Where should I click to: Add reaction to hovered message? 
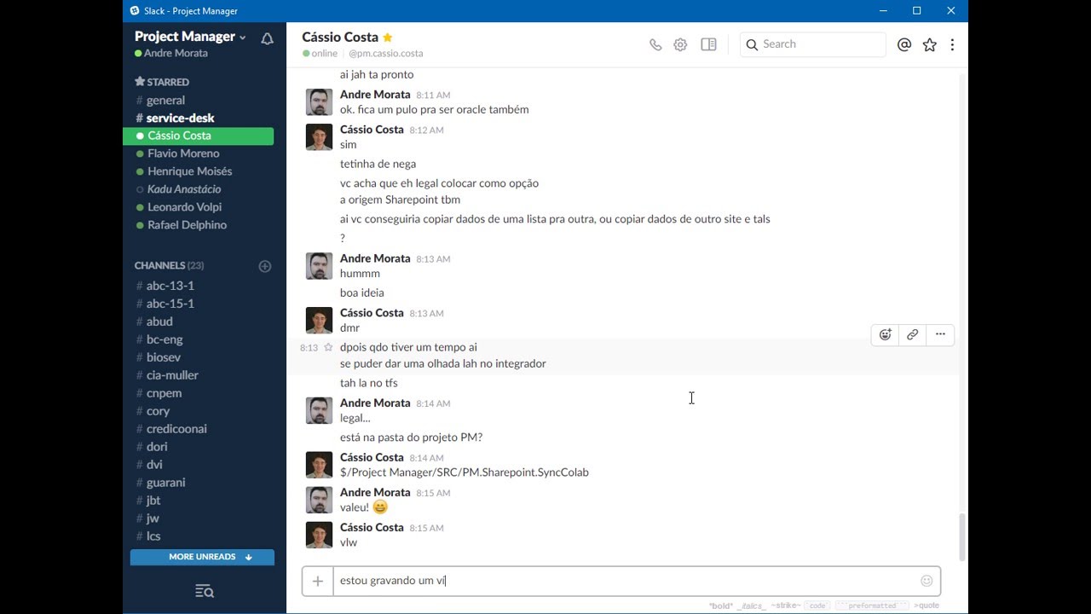coord(886,334)
